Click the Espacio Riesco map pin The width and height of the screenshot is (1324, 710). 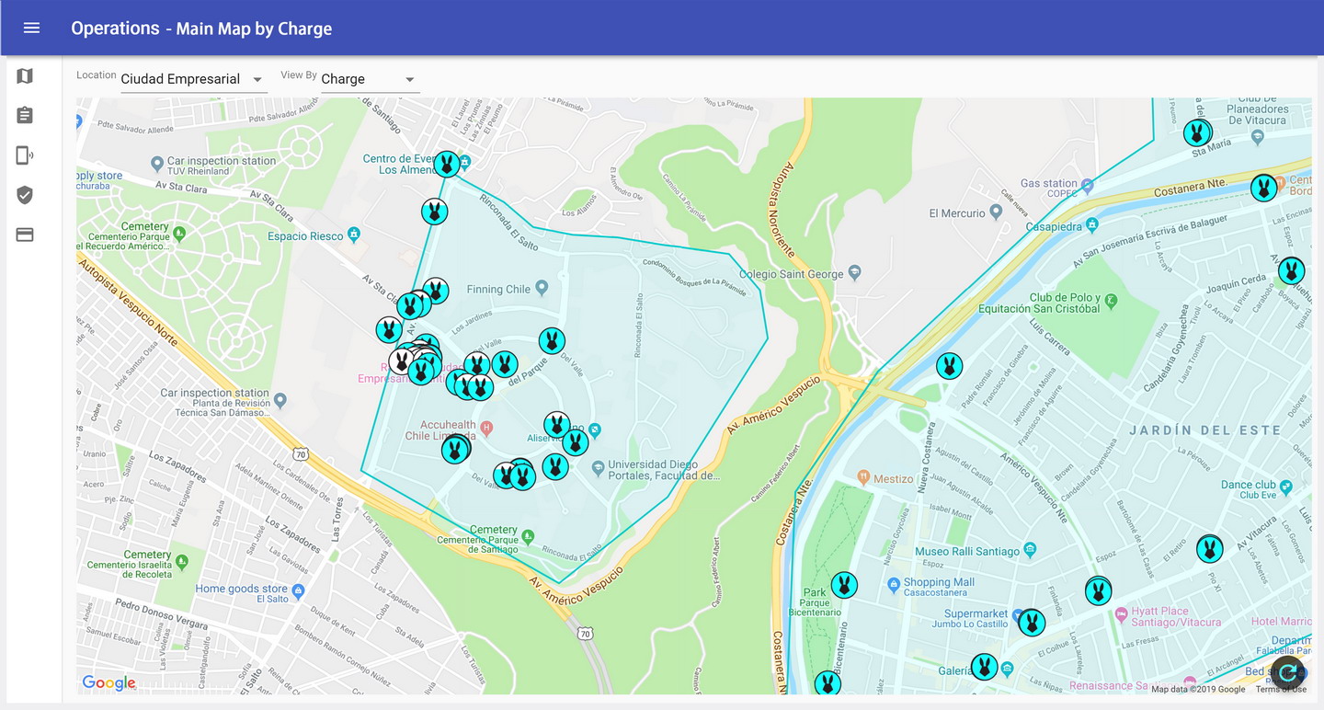click(x=354, y=235)
